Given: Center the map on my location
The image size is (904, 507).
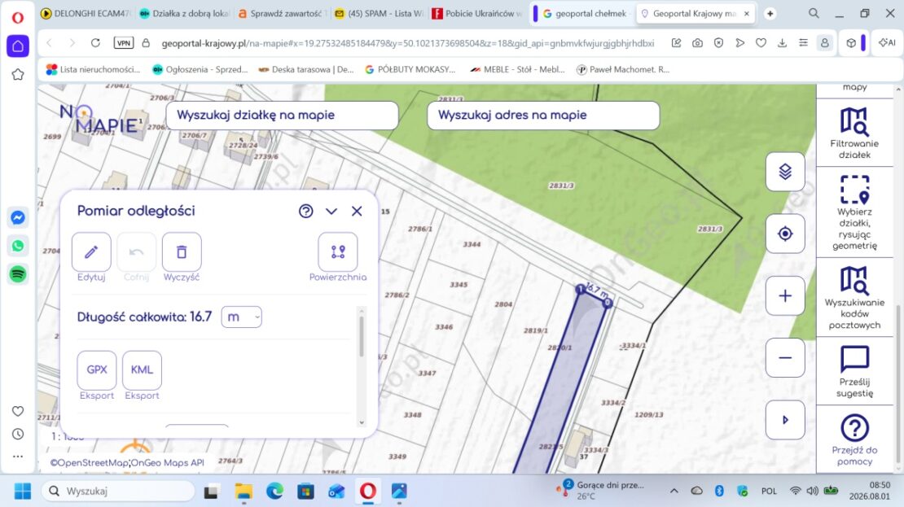Looking at the screenshot, I should (785, 234).
